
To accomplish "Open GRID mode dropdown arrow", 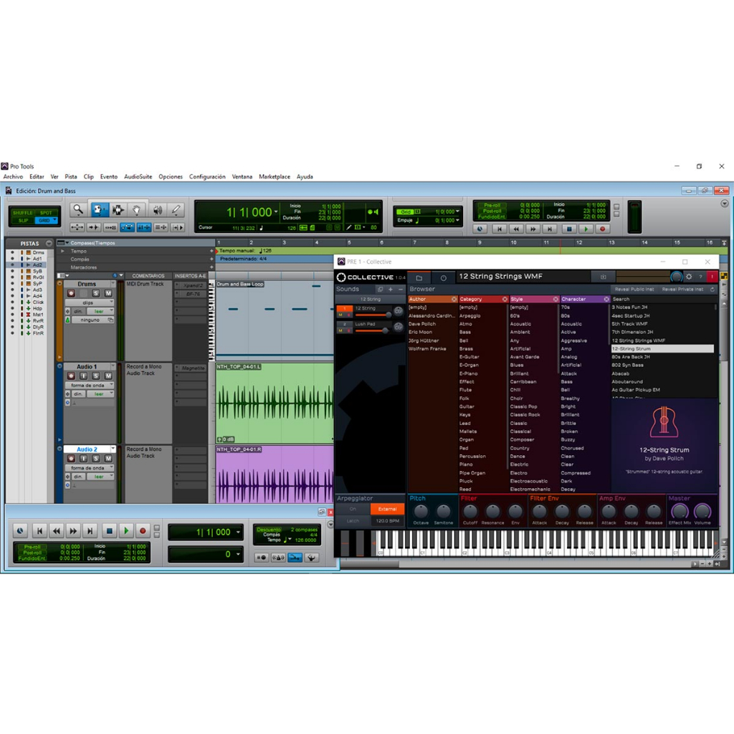I will 54,219.
